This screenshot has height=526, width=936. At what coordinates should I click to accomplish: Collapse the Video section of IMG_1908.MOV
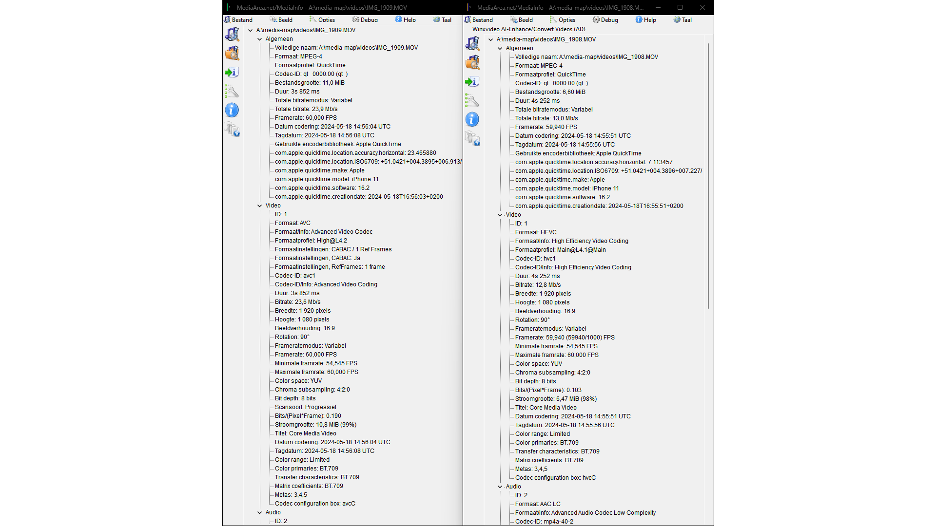pos(500,215)
